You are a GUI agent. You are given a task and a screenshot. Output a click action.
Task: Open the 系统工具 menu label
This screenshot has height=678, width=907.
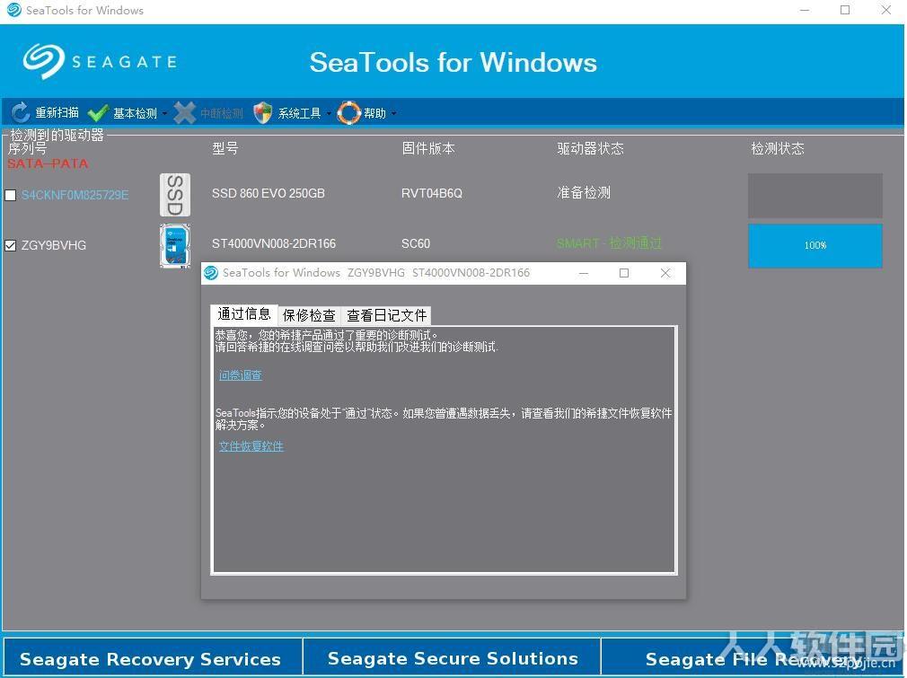300,113
